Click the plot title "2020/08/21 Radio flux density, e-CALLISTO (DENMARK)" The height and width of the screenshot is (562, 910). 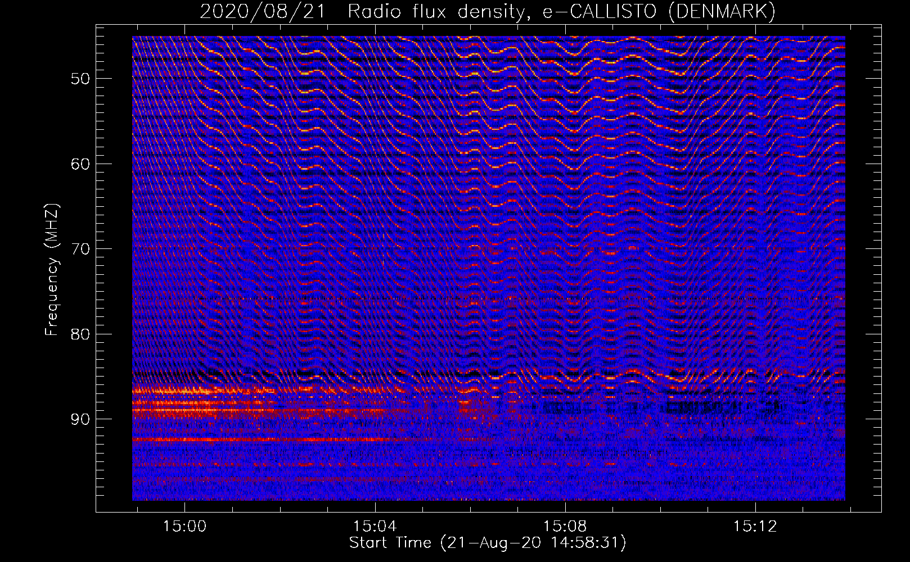[488, 11]
